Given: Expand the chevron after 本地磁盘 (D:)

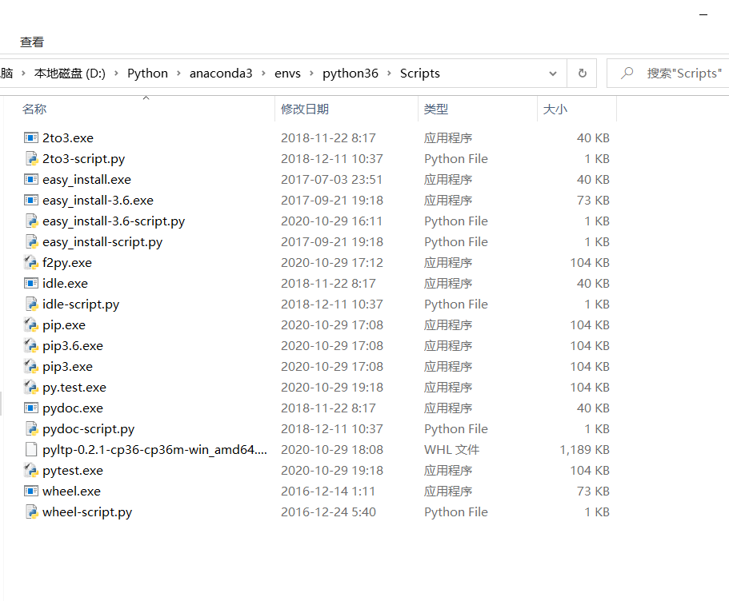Looking at the screenshot, I should pyautogui.click(x=116, y=74).
